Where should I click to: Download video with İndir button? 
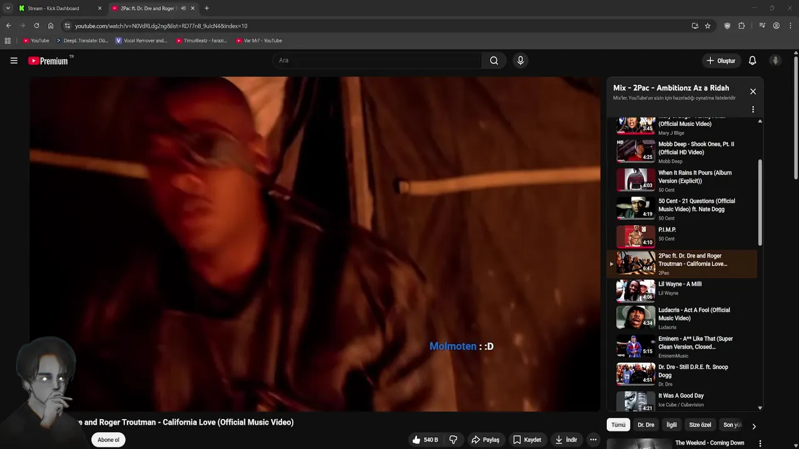coord(566,440)
